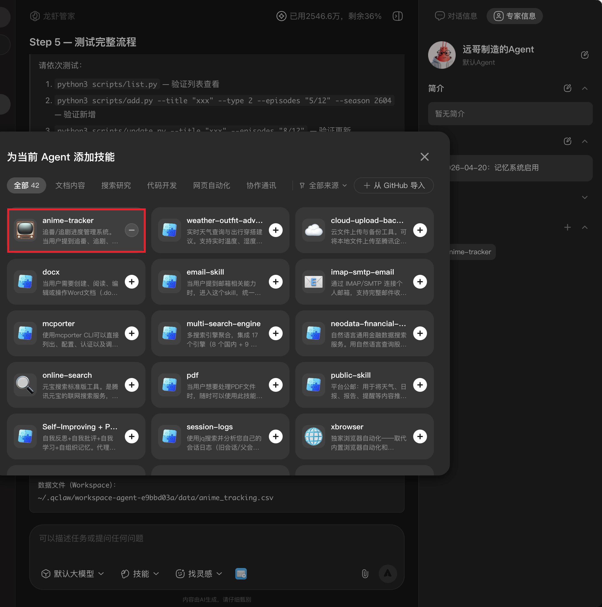The width and height of the screenshot is (602, 607).
Task: Edit the agent name pencil icon
Action: (584, 55)
